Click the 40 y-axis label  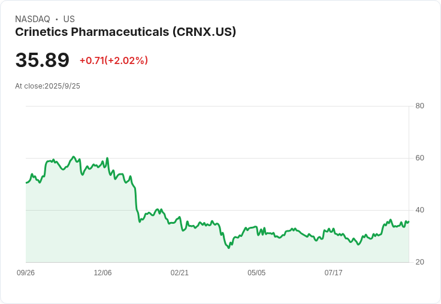click(419, 210)
